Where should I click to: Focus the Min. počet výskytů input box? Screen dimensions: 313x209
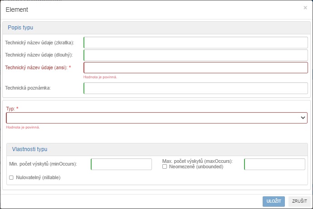click(x=121, y=164)
